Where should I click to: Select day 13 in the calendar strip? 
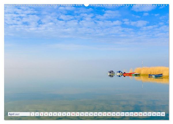(86, 114)
